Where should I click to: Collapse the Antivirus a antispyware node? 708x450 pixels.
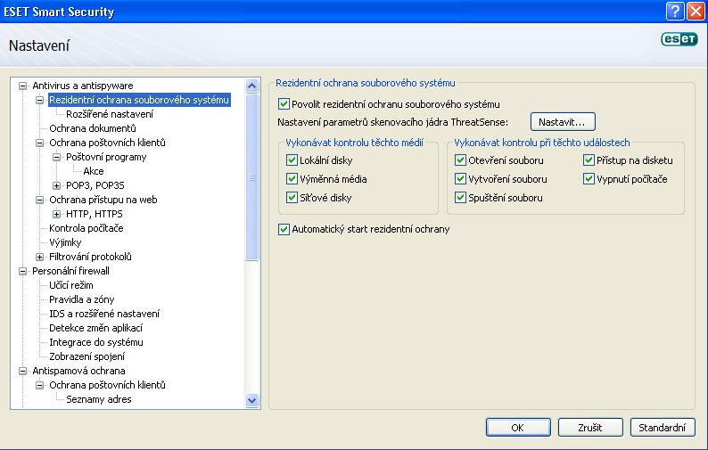click(22, 86)
